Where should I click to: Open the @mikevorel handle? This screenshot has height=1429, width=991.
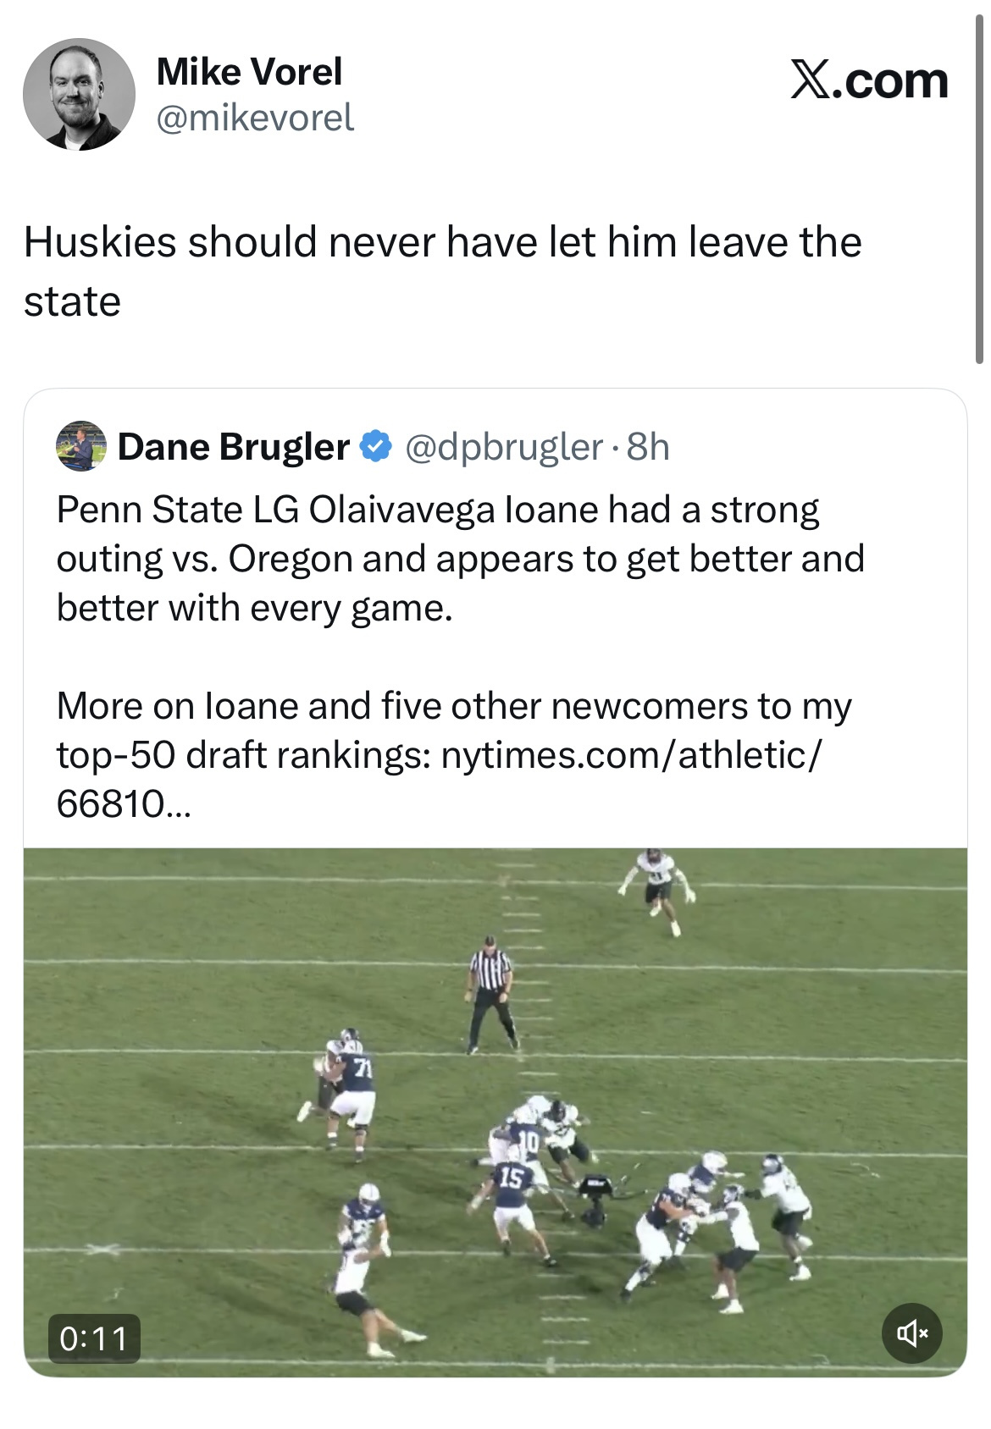(255, 118)
